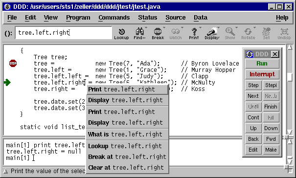Image resolution: width=296 pixels, height=178 pixels.
Task: Click the Rotate toolbar icon
Action: tap(248, 31)
